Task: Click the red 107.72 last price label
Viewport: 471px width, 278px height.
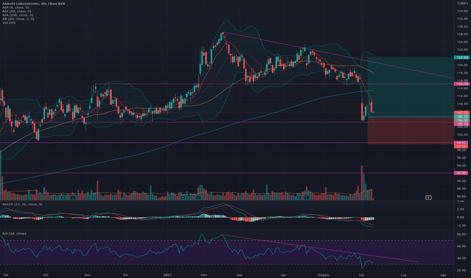Action: point(462,113)
